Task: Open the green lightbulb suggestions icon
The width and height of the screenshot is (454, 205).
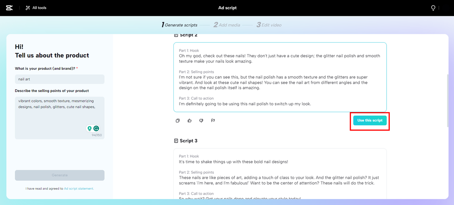Action: [x=90, y=129]
